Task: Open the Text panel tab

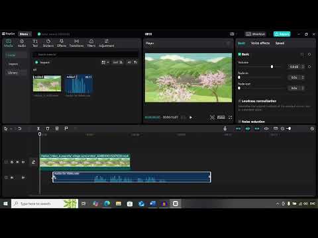Action: coord(35,43)
